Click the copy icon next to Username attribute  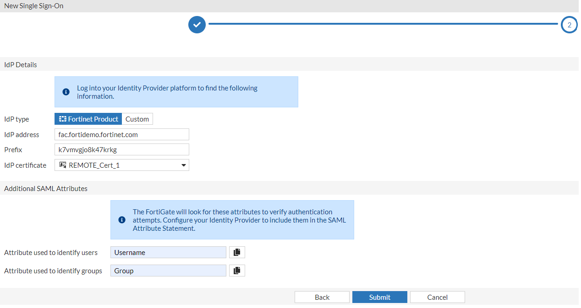coord(237,252)
